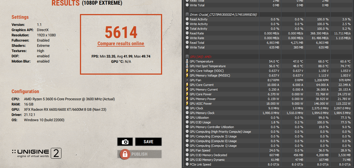Click the GPU Memory Clock sensor icon
The image size is (354, 168).
click(x=187, y=113)
